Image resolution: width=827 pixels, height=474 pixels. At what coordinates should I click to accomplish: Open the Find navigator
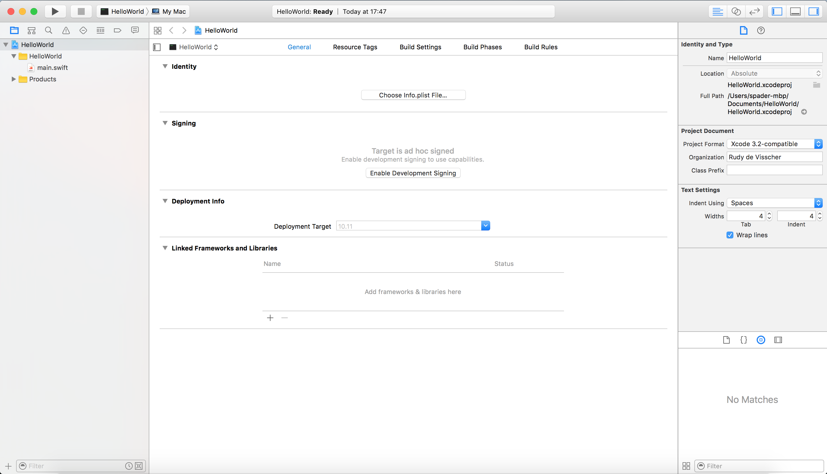coord(49,30)
